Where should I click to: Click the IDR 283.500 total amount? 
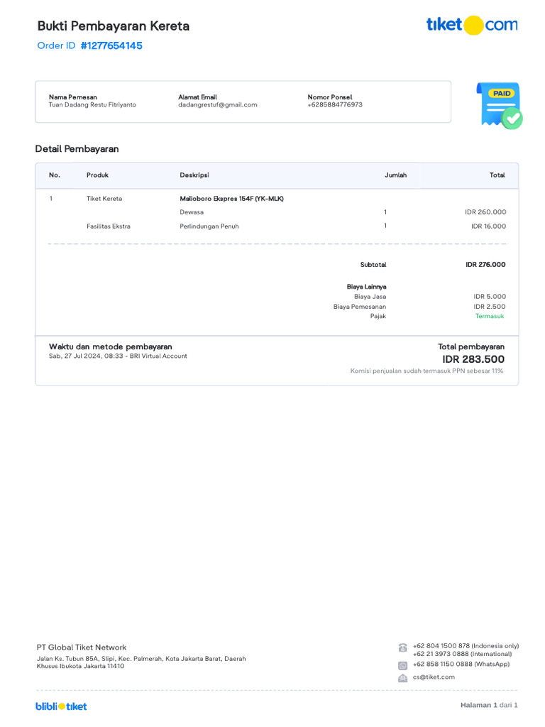point(473,359)
